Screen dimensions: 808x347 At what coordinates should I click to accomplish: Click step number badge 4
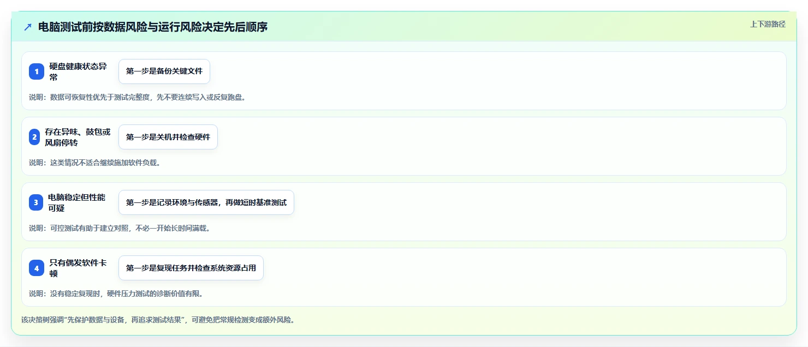pyautogui.click(x=37, y=268)
